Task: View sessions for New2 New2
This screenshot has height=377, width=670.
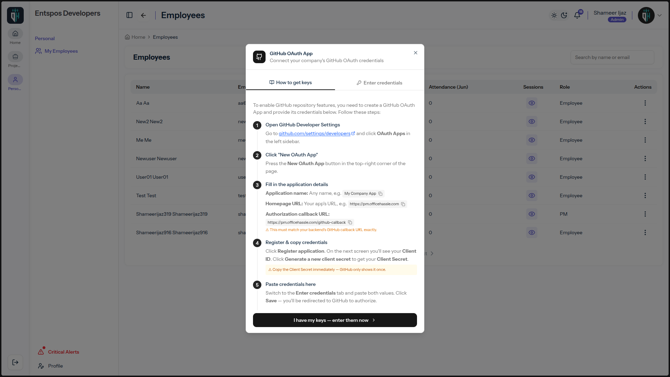Action: (x=532, y=121)
